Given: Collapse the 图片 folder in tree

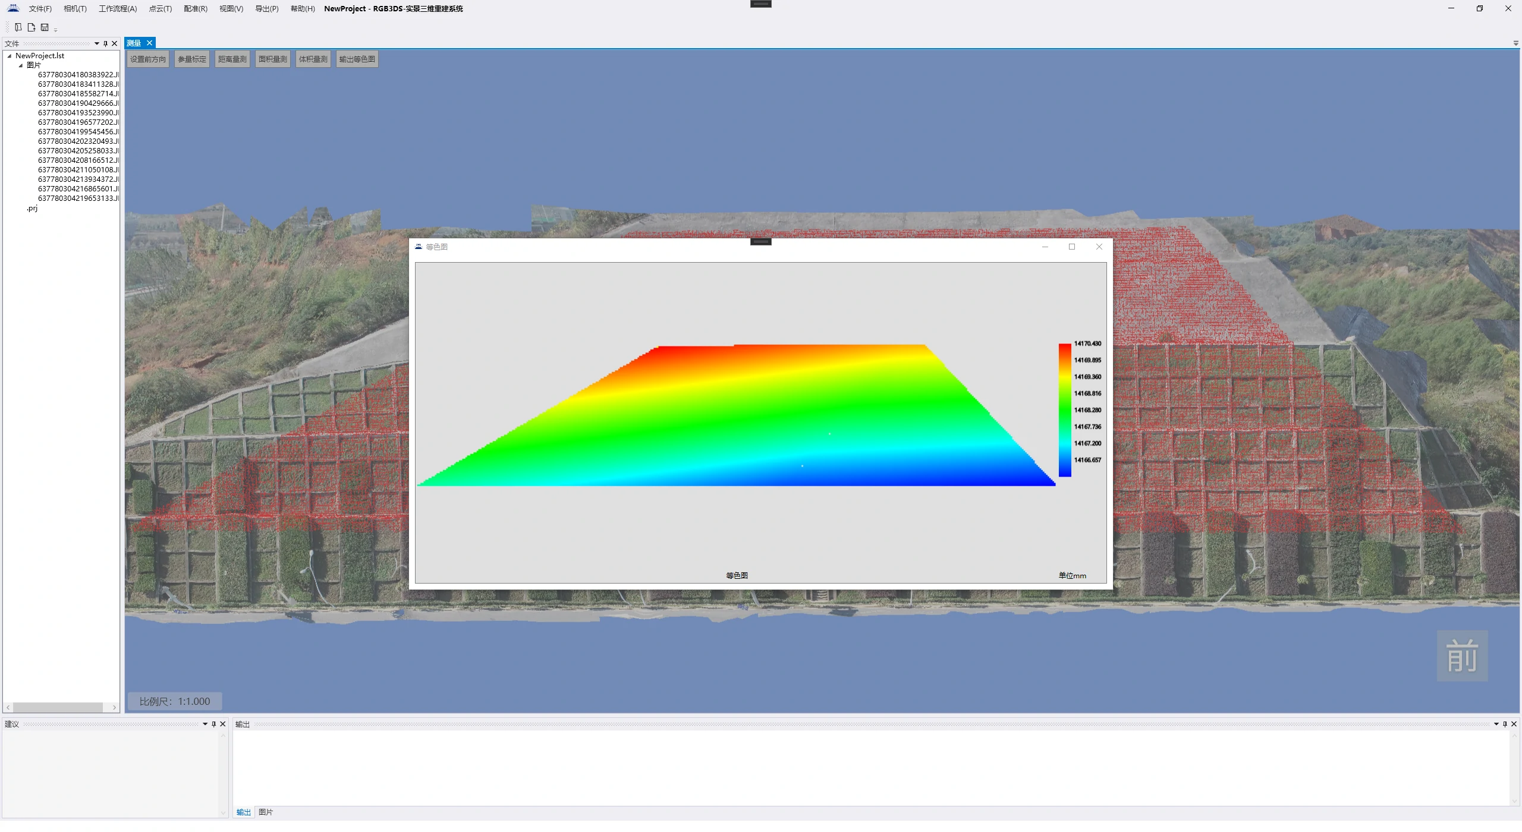Looking at the screenshot, I should tap(21, 65).
